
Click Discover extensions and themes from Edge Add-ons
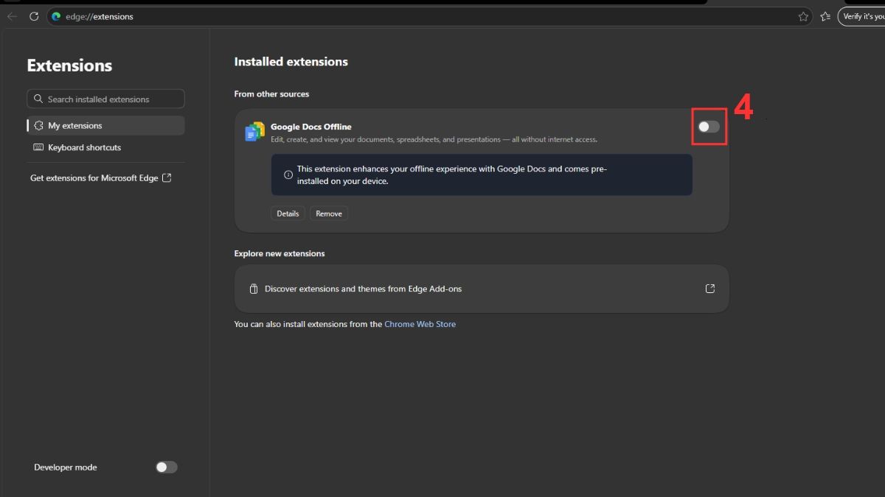click(x=482, y=289)
